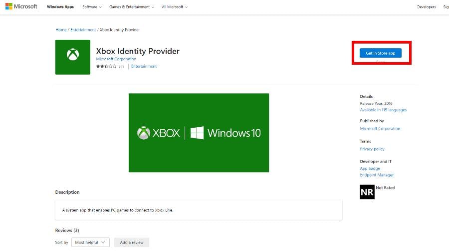This screenshot has height=252, width=449.
Task: Click the description text about Xbox Live
Action: 118,210
